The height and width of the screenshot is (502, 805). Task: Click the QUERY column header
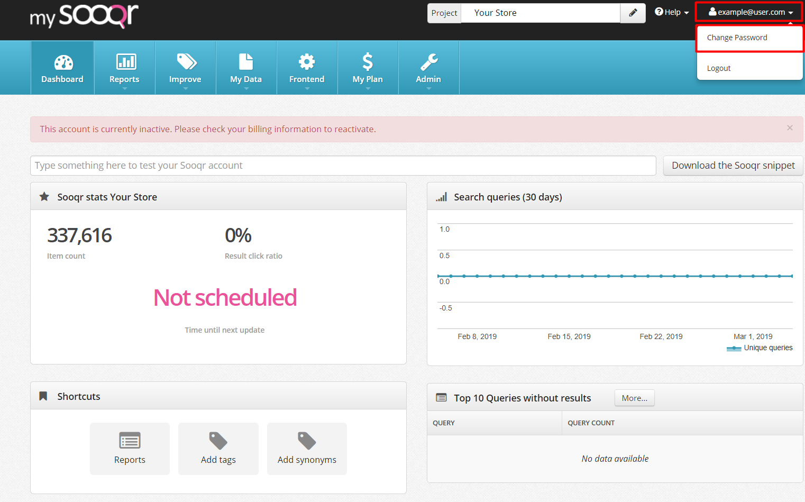coord(444,423)
